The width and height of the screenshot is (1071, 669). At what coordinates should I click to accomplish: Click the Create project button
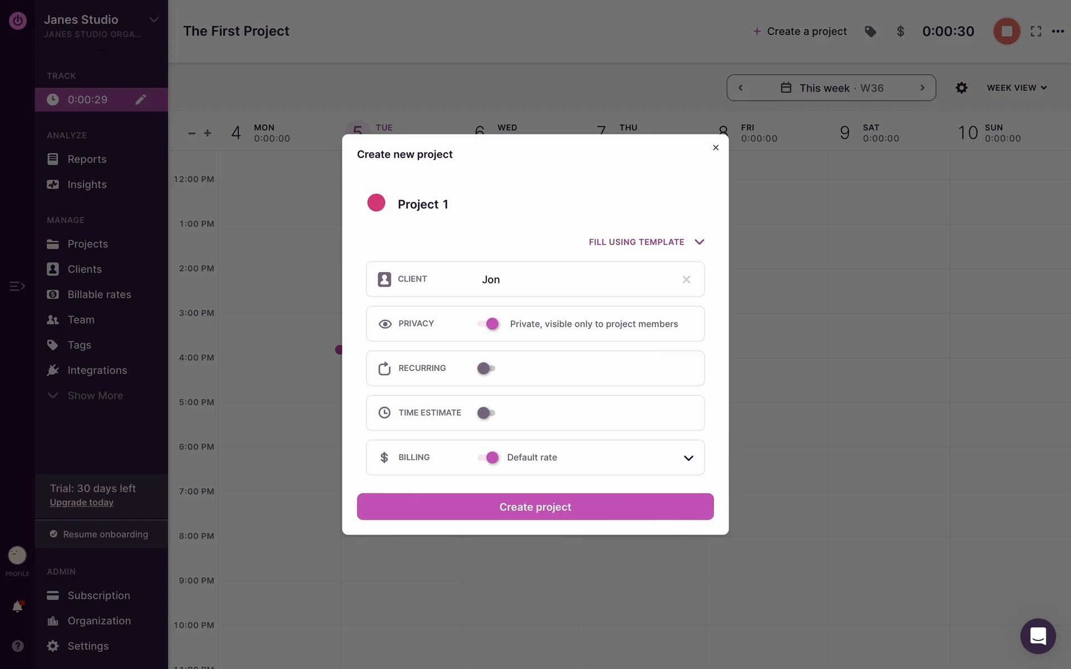[x=535, y=507]
